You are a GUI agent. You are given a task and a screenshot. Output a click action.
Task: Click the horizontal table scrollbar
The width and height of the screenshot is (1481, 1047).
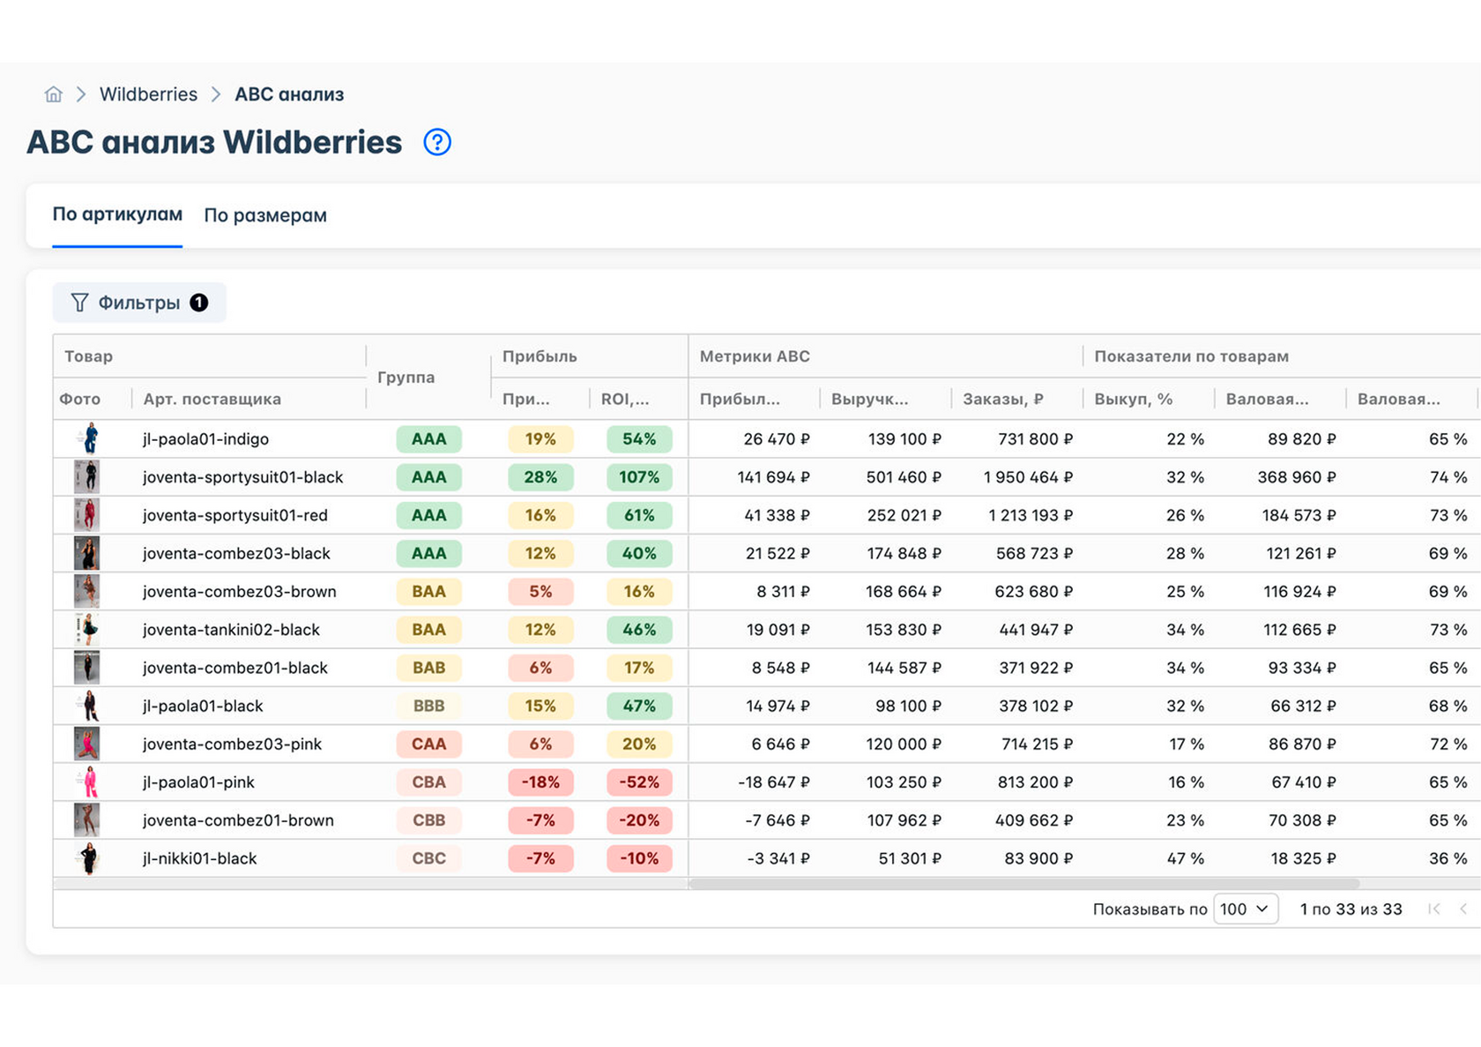pos(1023,883)
